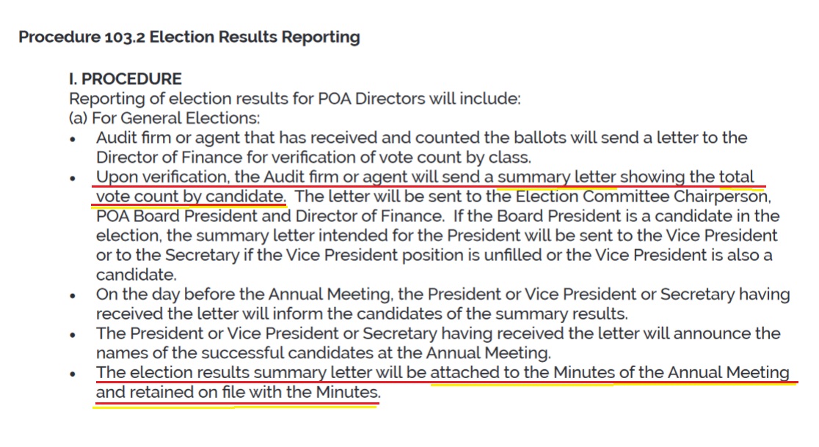Click the bullet before "On the day before"

[x=73, y=295]
